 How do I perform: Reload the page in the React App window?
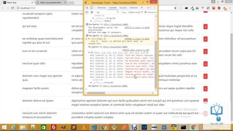[x=12, y=8]
